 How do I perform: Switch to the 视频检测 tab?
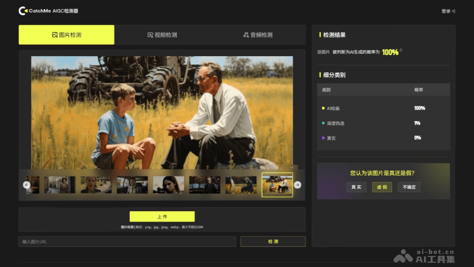click(x=162, y=34)
